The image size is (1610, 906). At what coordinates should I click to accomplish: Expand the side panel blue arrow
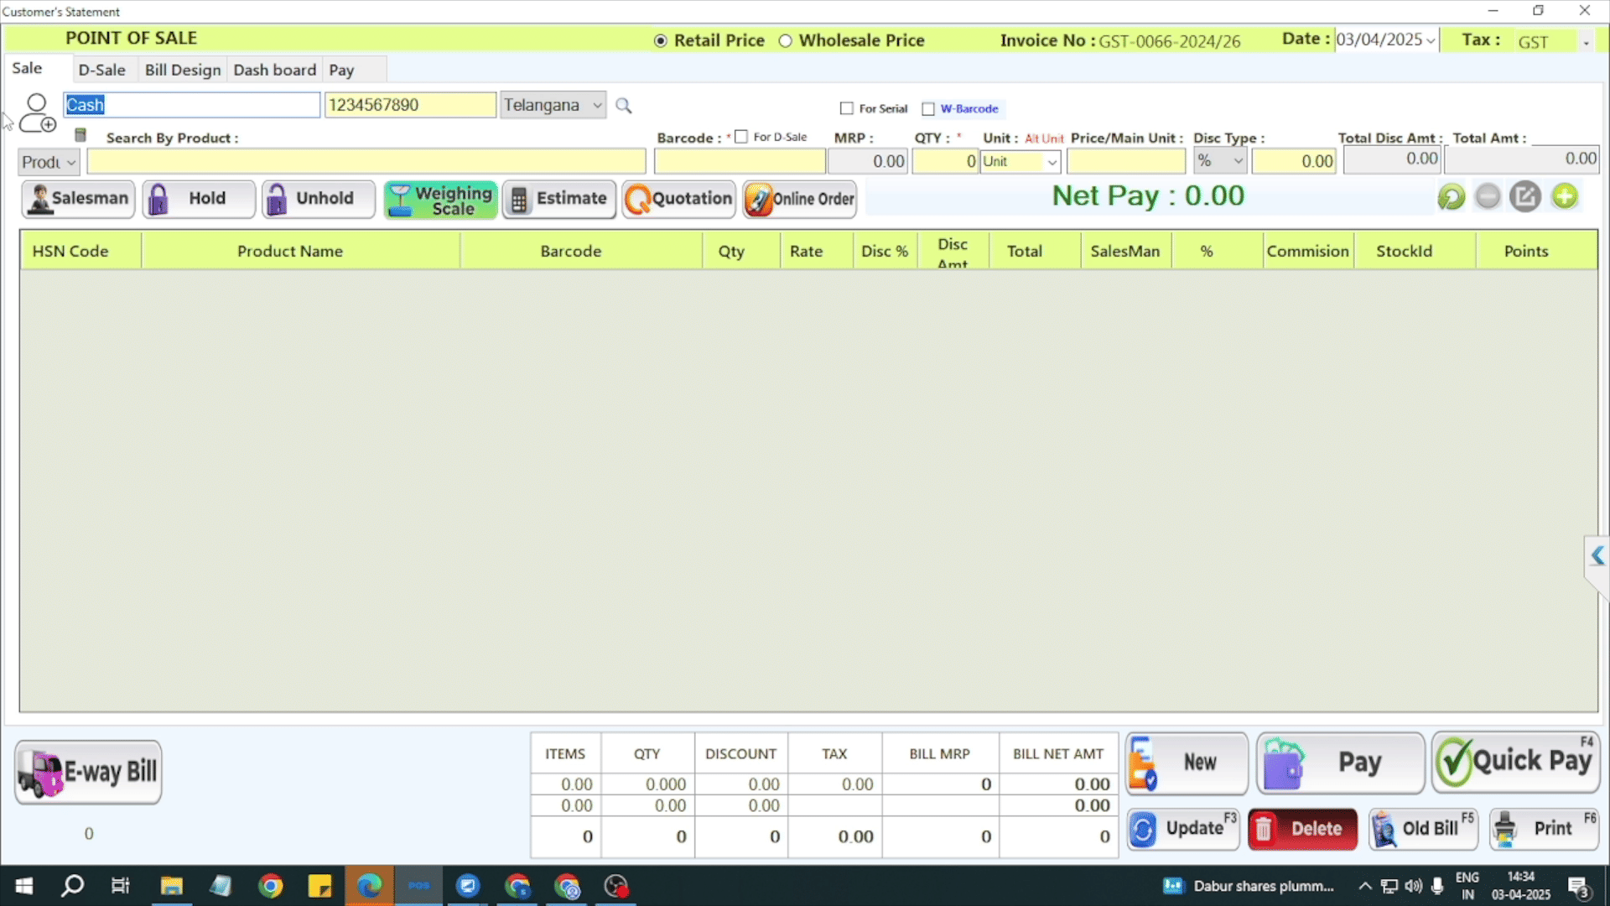tap(1597, 555)
